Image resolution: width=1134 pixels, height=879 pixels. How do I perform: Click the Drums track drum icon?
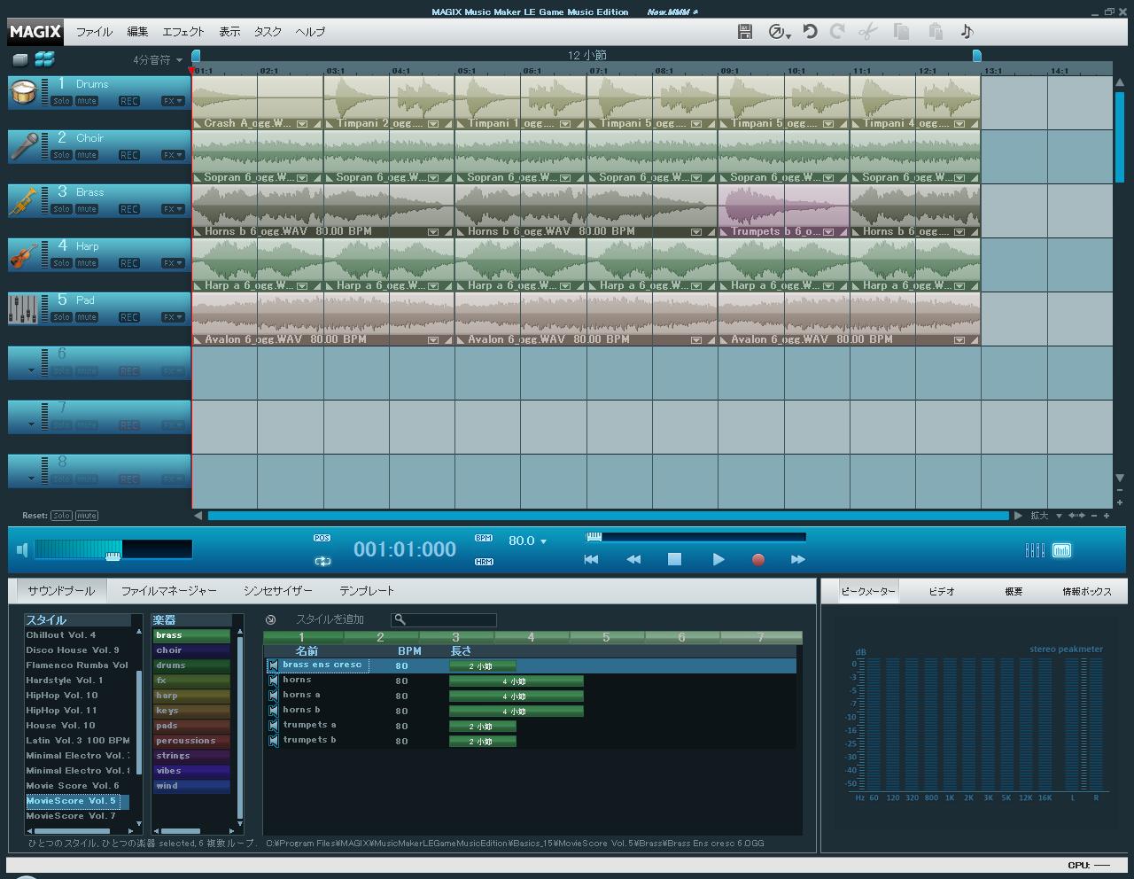[x=23, y=92]
